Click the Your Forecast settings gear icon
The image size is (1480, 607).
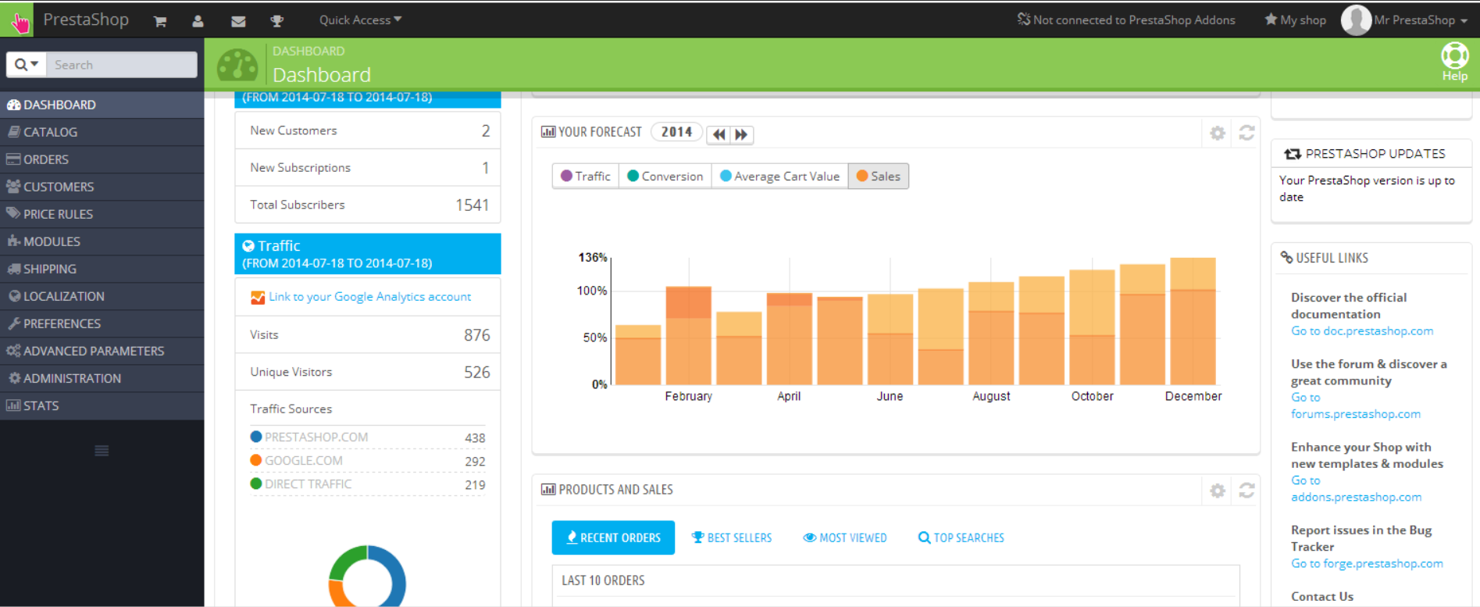click(x=1217, y=133)
